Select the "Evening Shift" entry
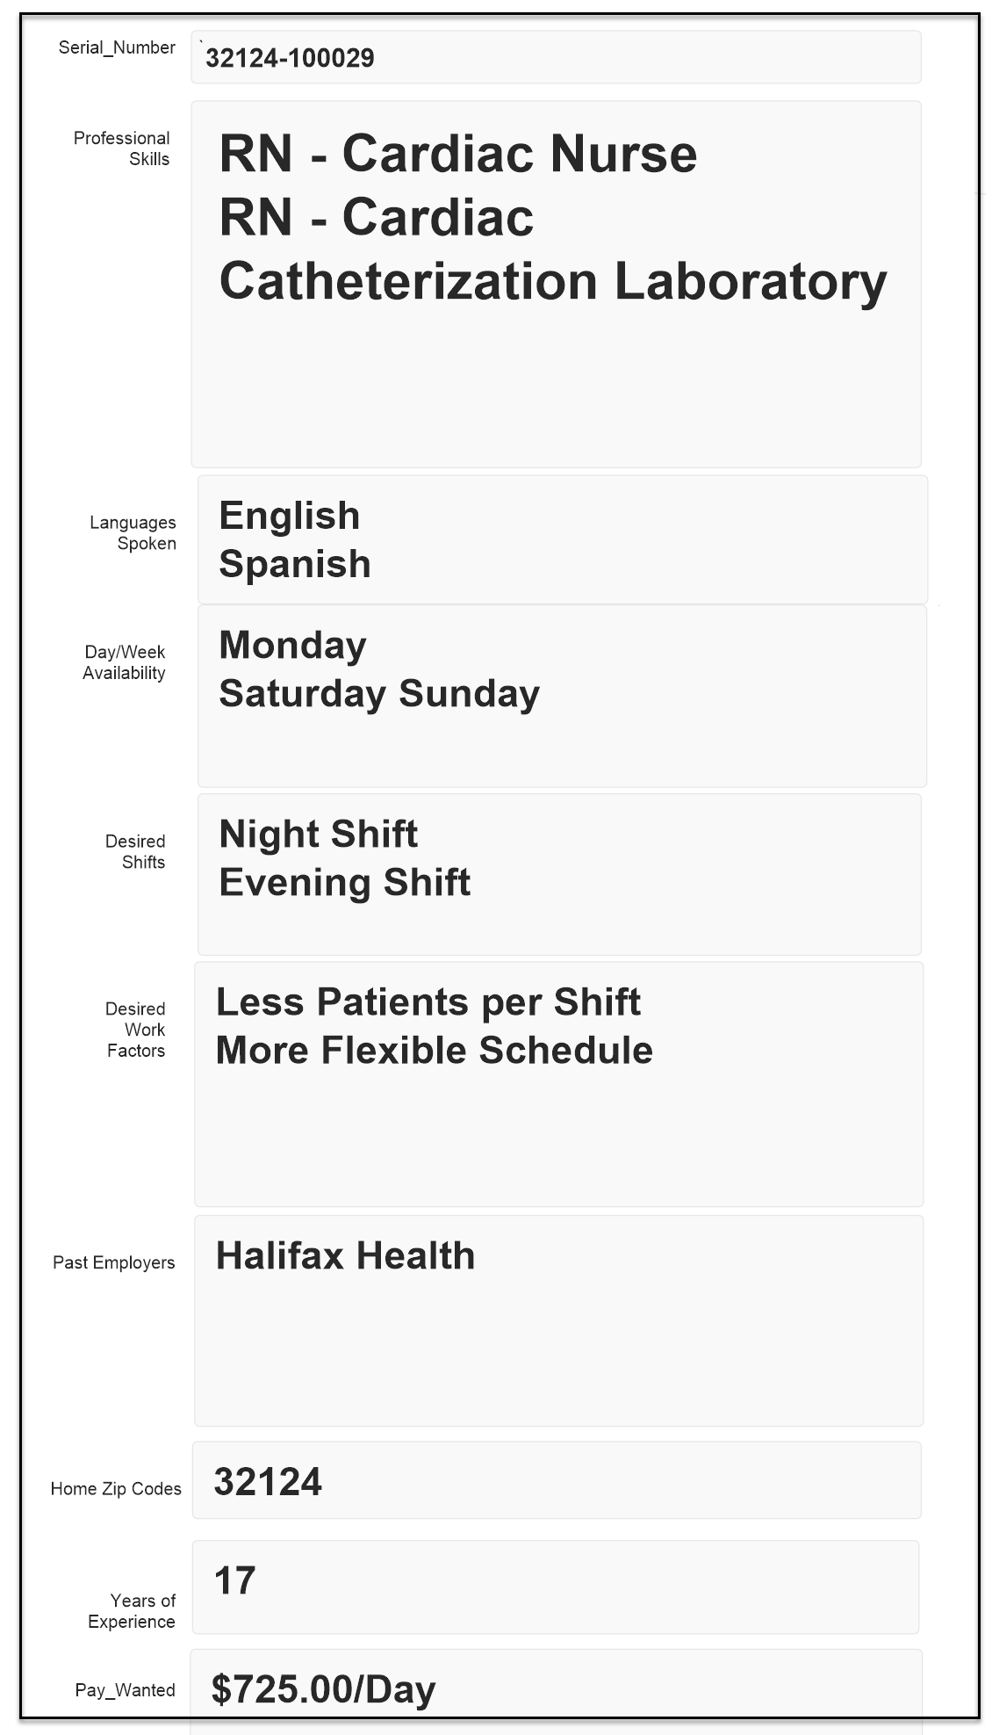The width and height of the screenshot is (992, 1735). tap(344, 882)
